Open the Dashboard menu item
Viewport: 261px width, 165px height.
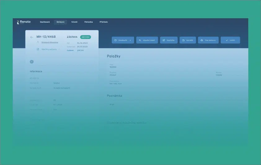pyautogui.click(x=45, y=22)
